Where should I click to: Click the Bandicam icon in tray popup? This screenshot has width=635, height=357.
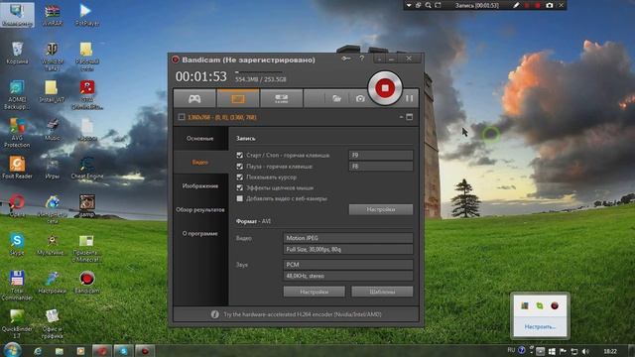point(555,305)
